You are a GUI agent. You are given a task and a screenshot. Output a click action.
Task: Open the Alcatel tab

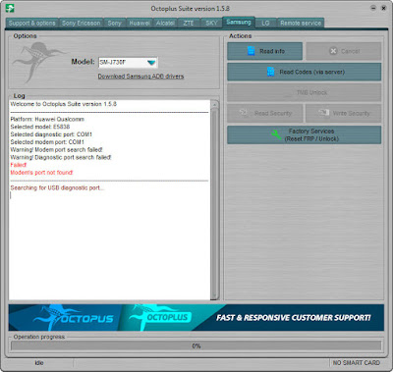coord(165,24)
